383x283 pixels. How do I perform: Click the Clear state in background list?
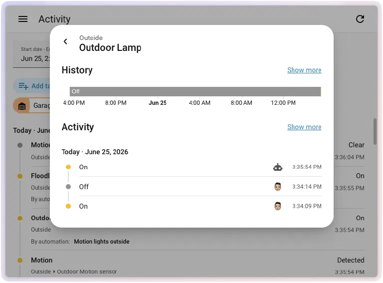[356, 145]
